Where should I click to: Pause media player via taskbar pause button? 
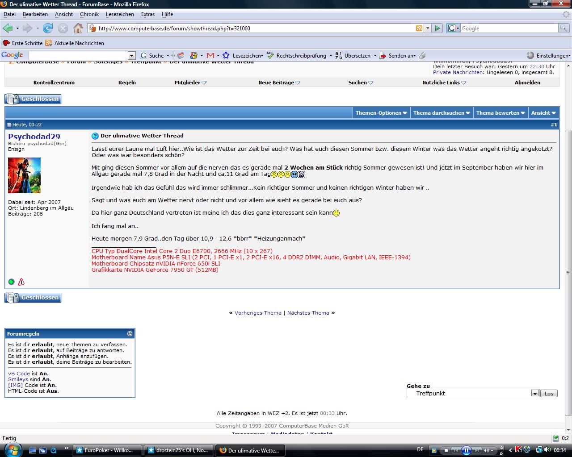466,450
